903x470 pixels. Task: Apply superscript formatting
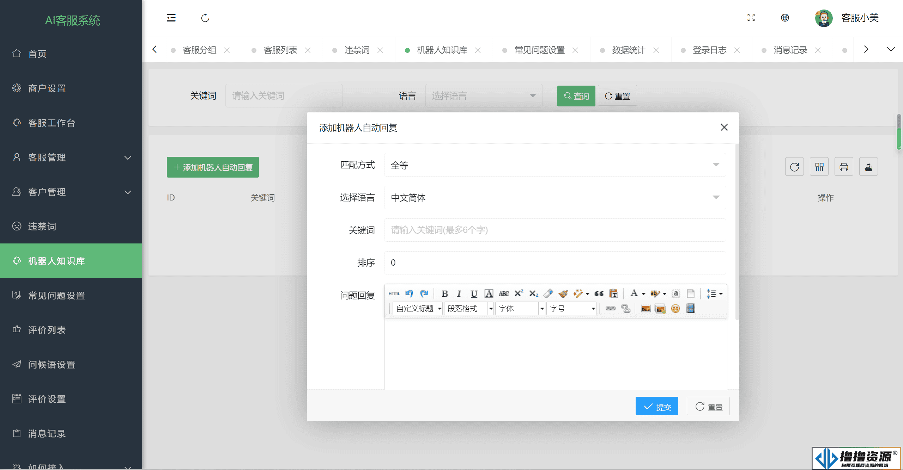[x=519, y=293]
